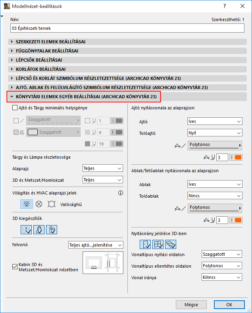Select the light bulb lighting symbol icon
The image size is (252, 313).
point(27,204)
